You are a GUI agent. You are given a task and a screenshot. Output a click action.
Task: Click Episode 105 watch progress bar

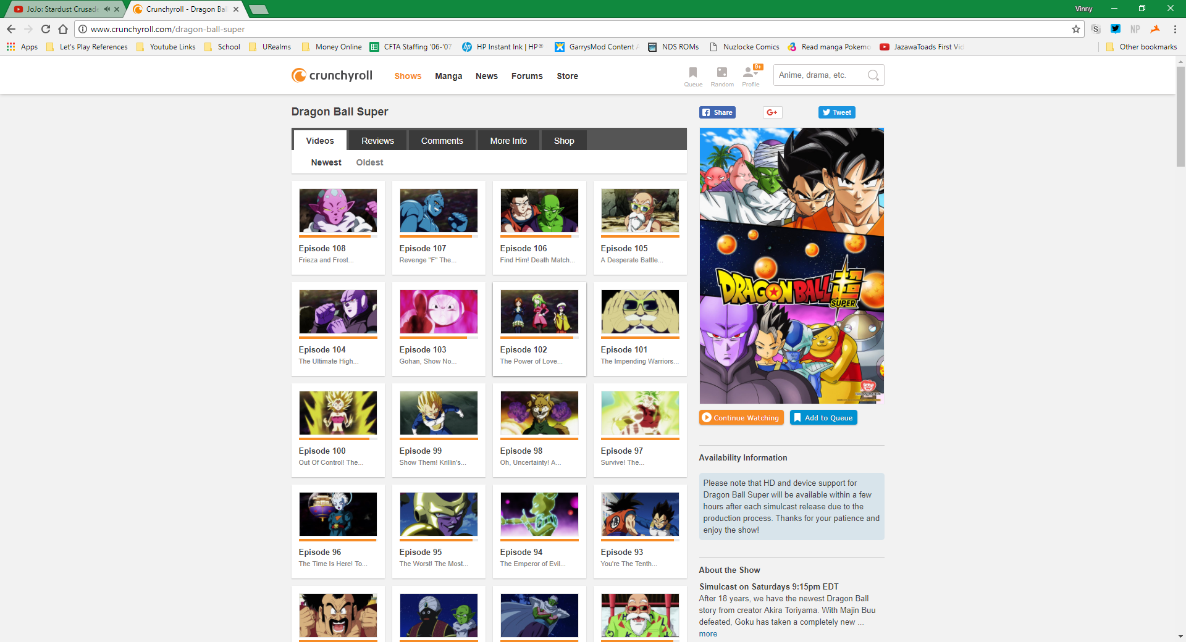click(x=640, y=236)
